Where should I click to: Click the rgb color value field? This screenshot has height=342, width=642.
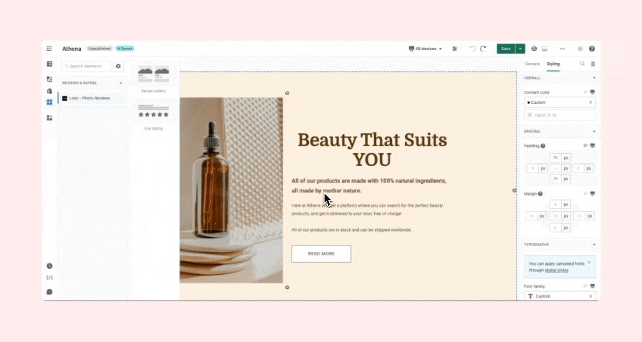point(560,115)
